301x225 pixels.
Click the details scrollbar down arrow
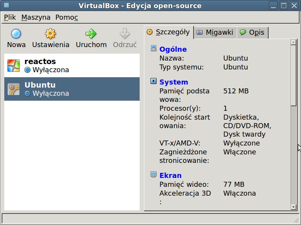click(x=293, y=207)
